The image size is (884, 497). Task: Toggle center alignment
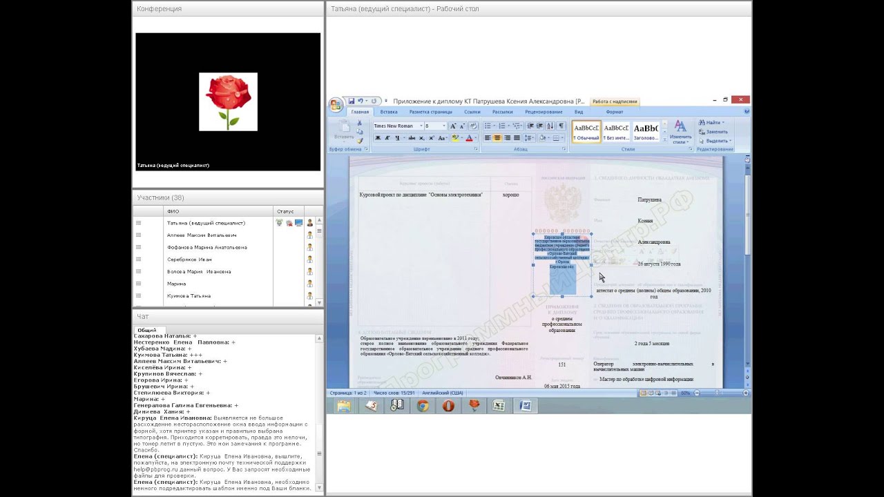tap(497, 138)
